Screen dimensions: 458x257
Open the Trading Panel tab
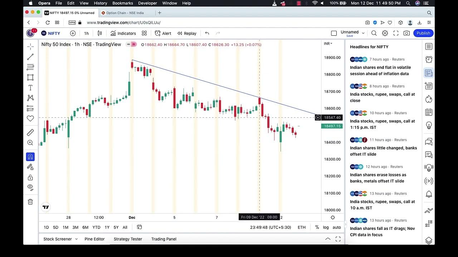164,239
